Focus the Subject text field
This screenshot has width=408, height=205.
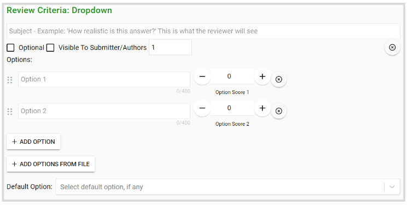[x=203, y=31]
